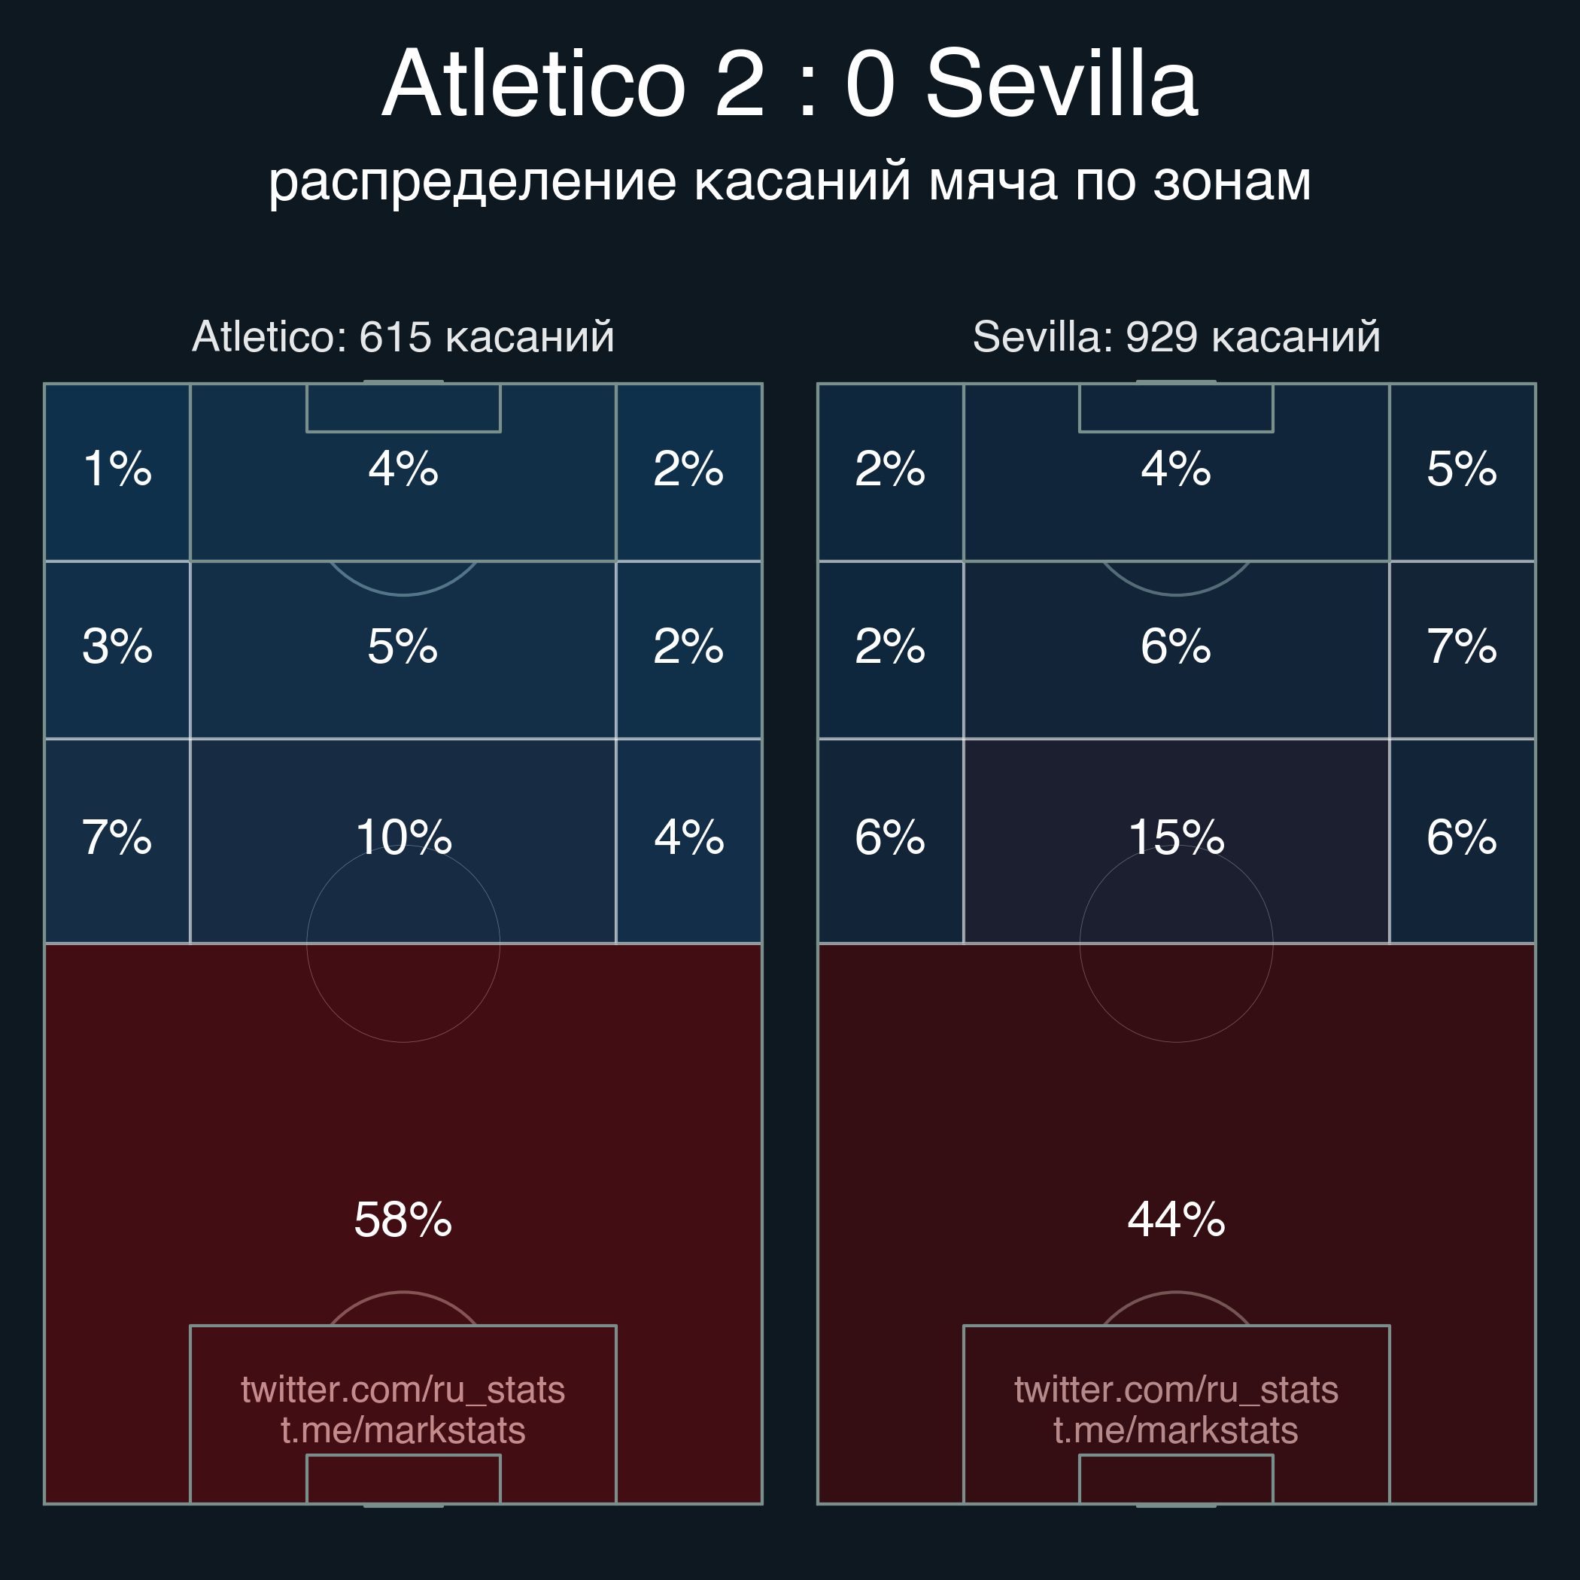
Task: Click Sevilla's 44% own-half zone
Action: [1176, 1224]
